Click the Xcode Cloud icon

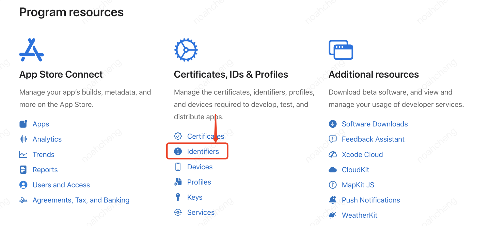pos(333,154)
